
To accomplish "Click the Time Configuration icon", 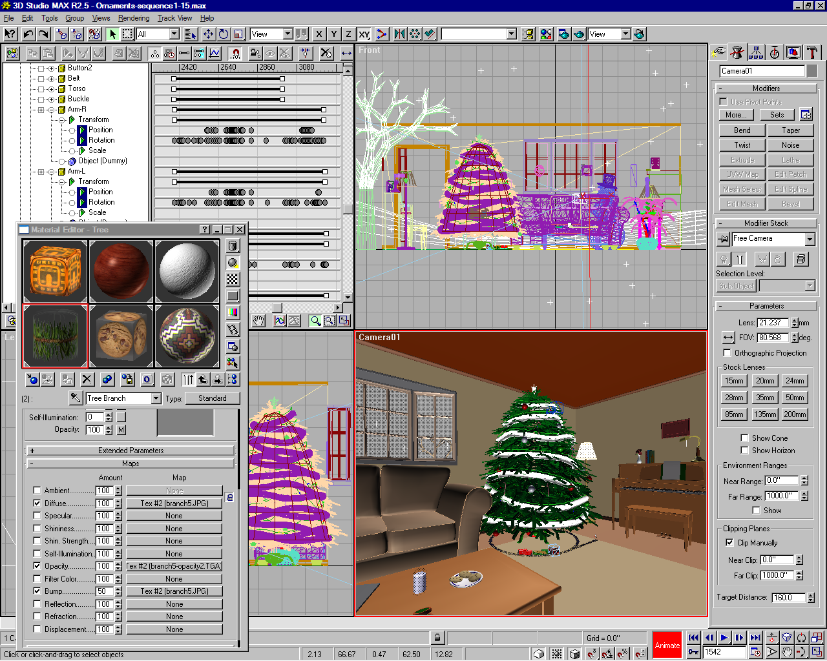I will click(x=755, y=653).
